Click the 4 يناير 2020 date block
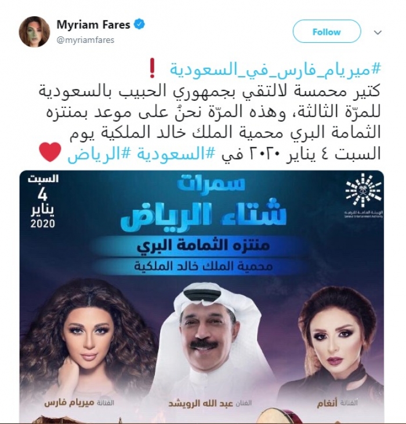This screenshot has height=424, width=406. pos(43,201)
